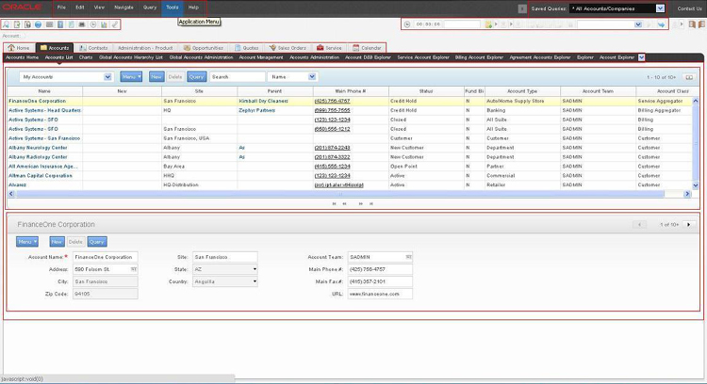Click New button in the FinanceOne form

point(57,242)
